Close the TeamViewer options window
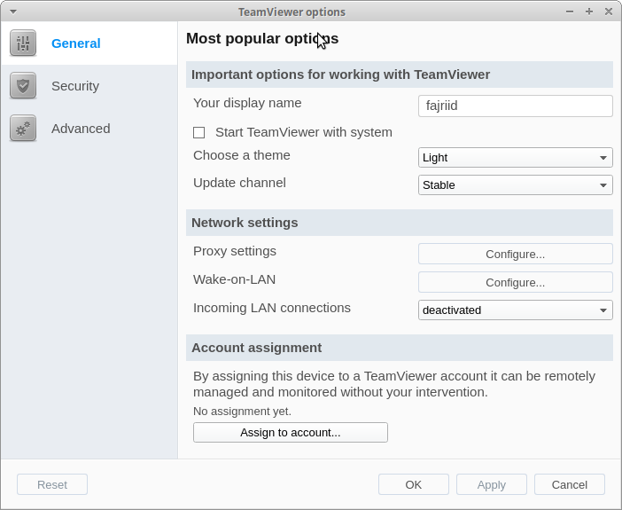This screenshot has height=510, width=622. (x=609, y=12)
